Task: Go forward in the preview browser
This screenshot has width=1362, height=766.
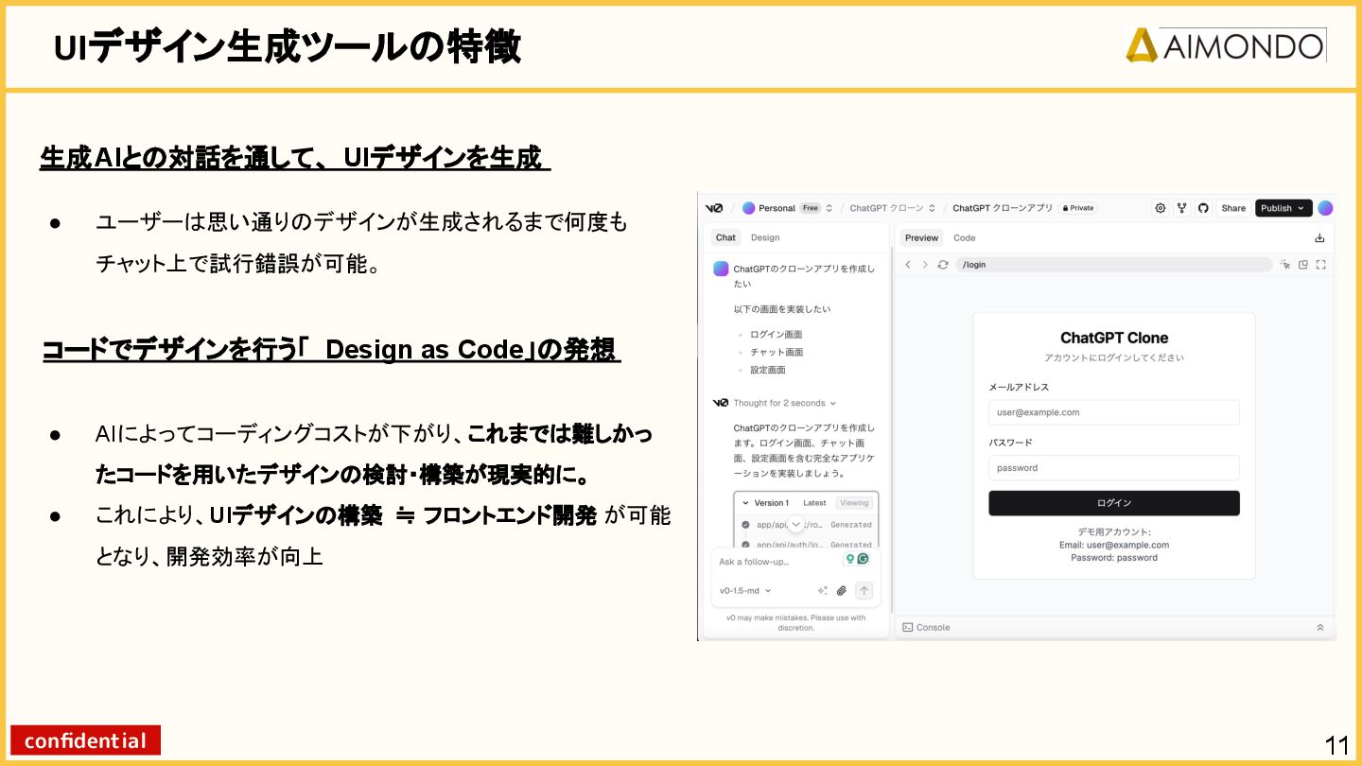Action: coord(925,265)
